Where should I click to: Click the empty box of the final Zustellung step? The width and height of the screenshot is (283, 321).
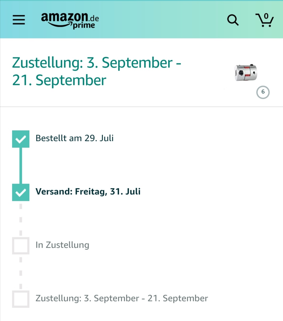[21, 299]
